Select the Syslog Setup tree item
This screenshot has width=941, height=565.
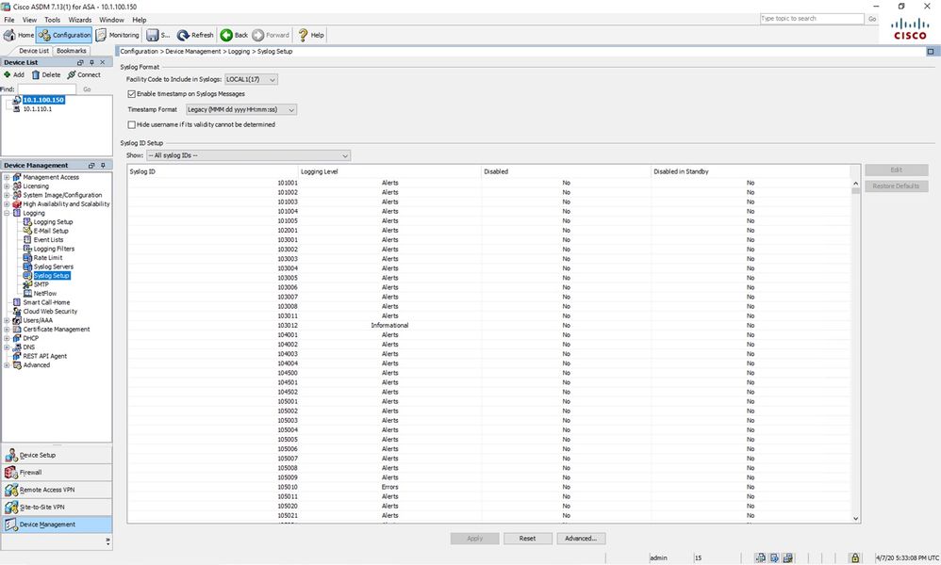tap(52, 276)
